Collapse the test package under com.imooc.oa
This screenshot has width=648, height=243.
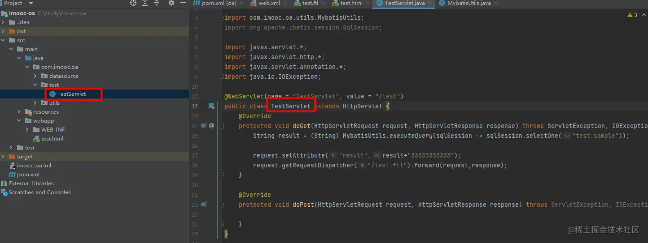(x=35, y=85)
